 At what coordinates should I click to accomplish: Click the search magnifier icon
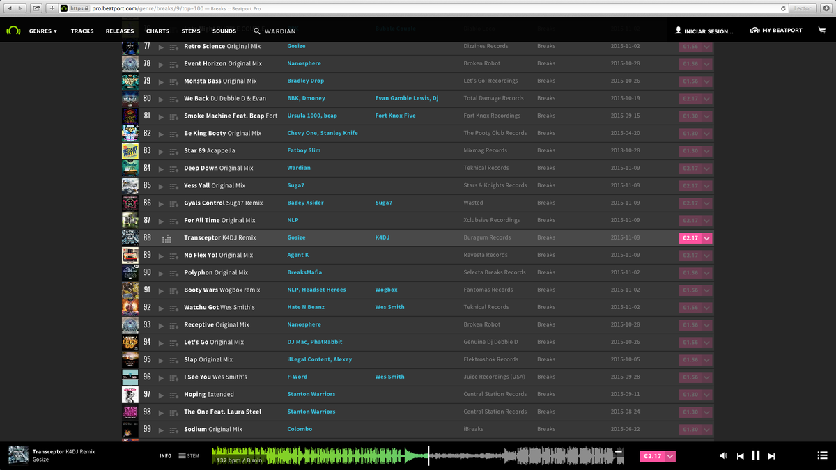[x=257, y=31]
